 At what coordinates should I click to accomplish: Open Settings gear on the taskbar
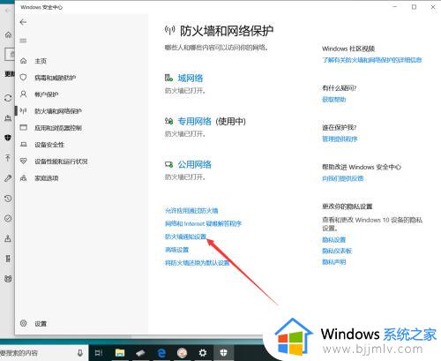[203, 353]
